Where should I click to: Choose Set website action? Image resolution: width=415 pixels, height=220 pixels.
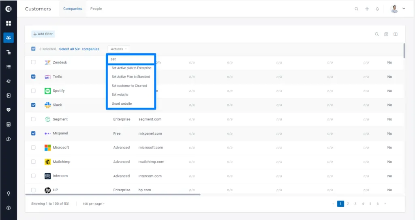pyautogui.click(x=120, y=95)
